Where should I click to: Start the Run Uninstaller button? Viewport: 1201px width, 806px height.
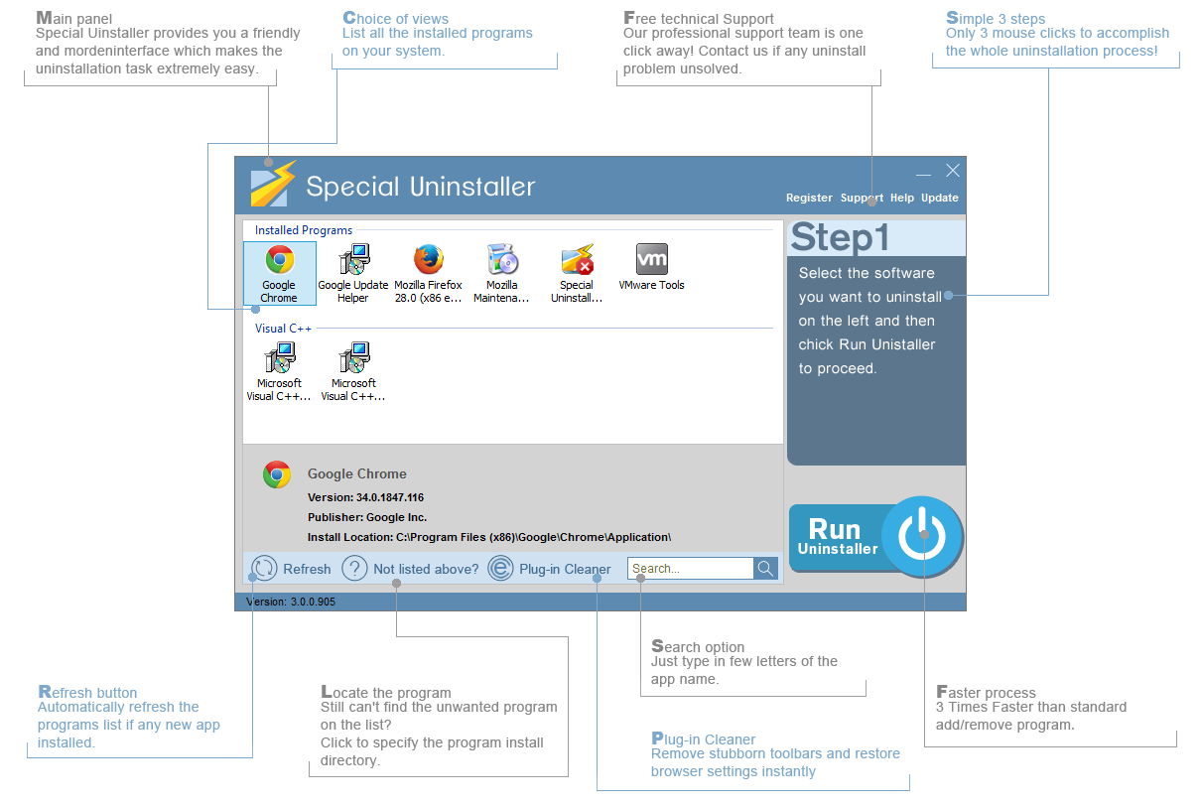875,537
